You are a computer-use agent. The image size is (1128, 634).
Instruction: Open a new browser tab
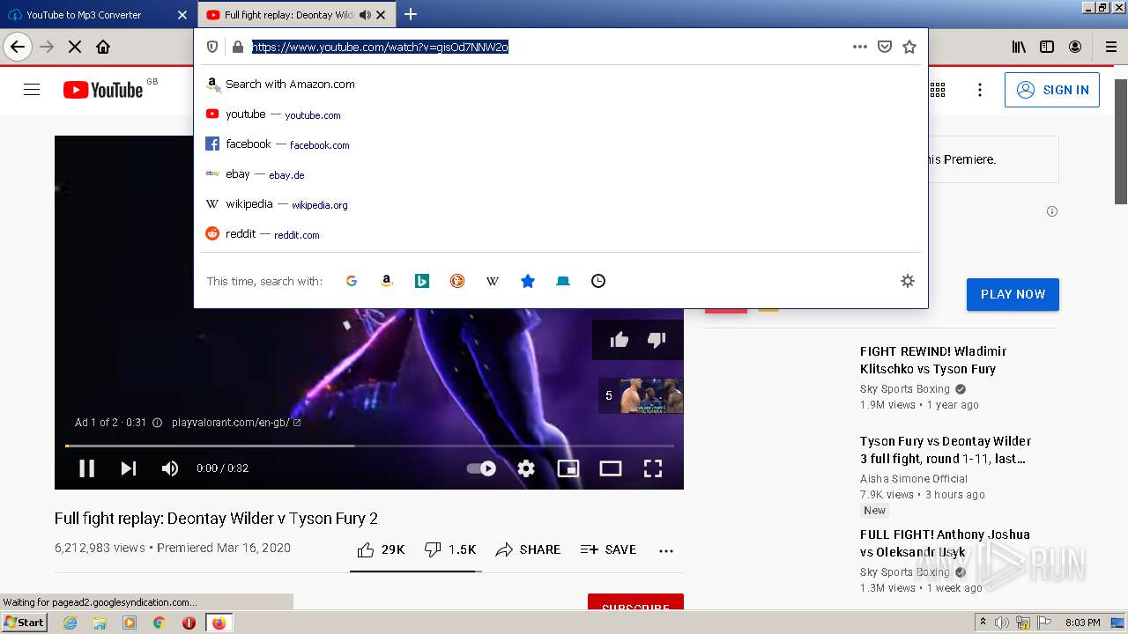pyautogui.click(x=411, y=15)
